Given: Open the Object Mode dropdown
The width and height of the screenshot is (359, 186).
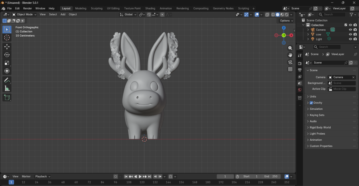Looking at the screenshot, I should (24, 15).
